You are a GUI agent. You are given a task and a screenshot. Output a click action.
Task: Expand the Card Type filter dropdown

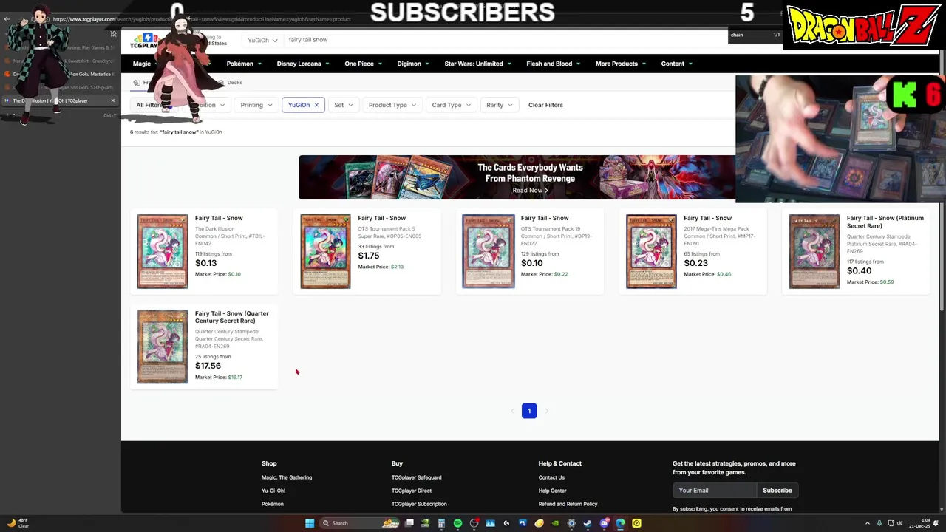(x=452, y=105)
